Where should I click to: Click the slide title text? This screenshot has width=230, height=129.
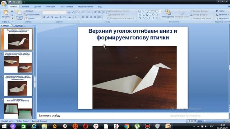(133, 34)
